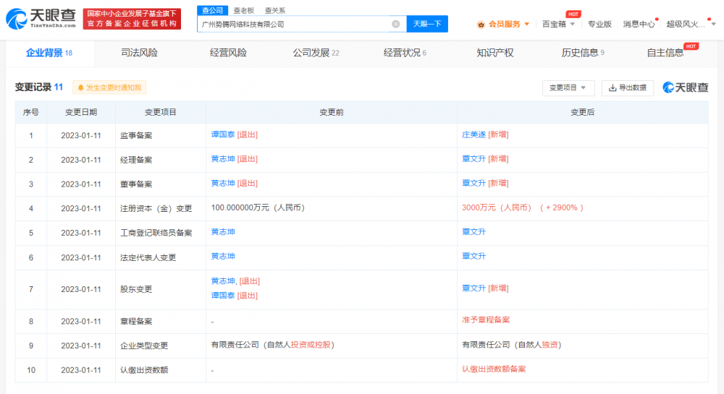Select 企业类型变更 item cell
The image size is (724, 394).
point(144,346)
